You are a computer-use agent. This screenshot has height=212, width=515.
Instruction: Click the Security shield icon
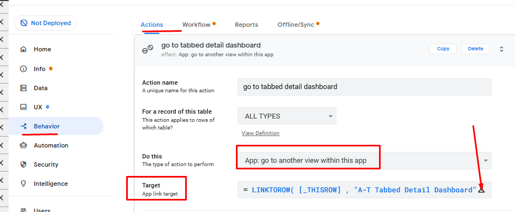23,164
